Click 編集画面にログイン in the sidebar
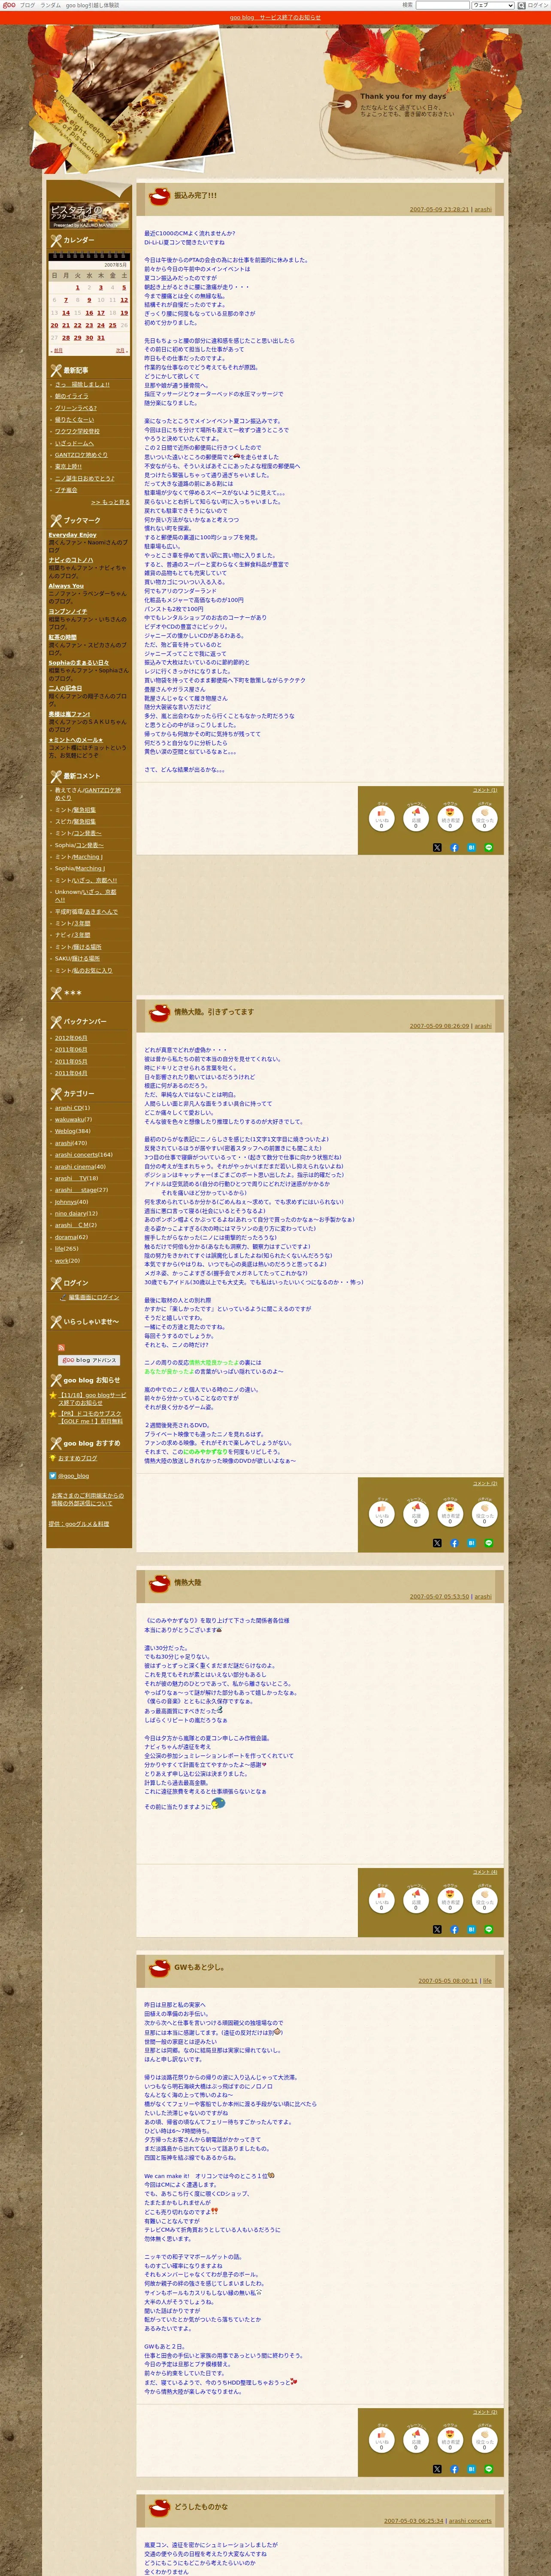This screenshot has height=2576, width=551. (x=94, y=1297)
